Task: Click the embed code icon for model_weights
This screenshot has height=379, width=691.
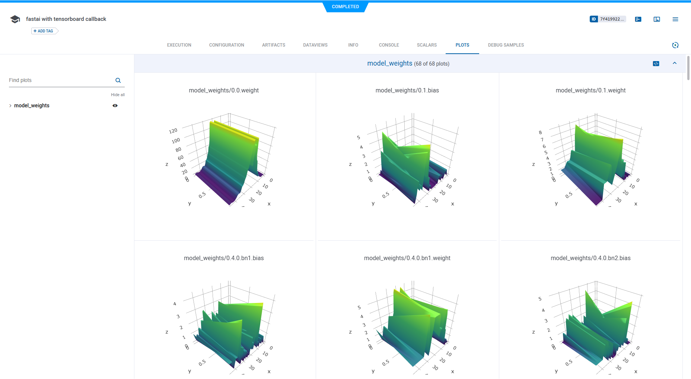Action: click(656, 64)
